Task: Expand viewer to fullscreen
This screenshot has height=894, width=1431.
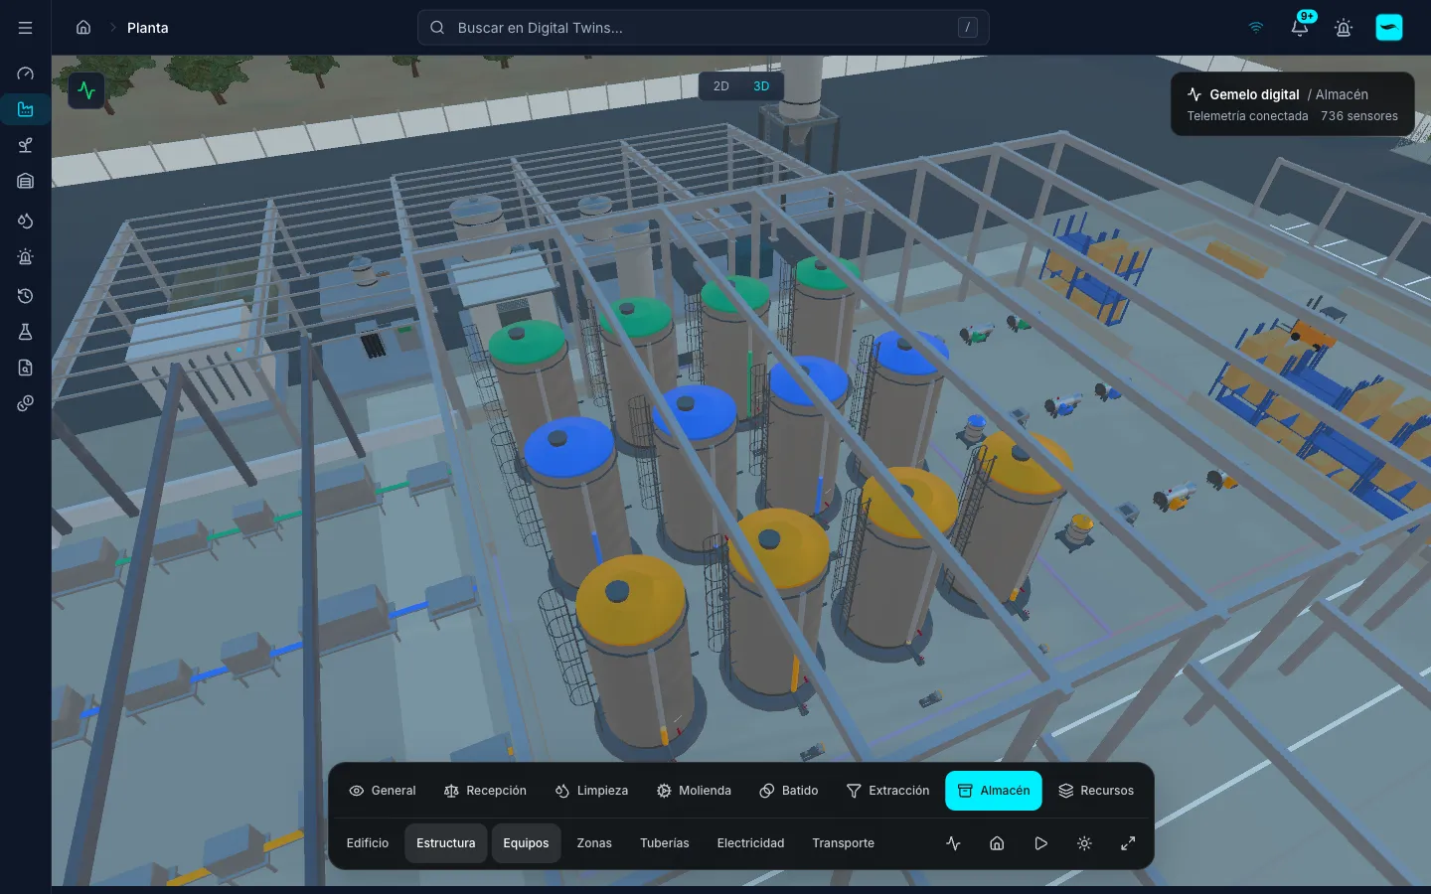Action: 1128,843
